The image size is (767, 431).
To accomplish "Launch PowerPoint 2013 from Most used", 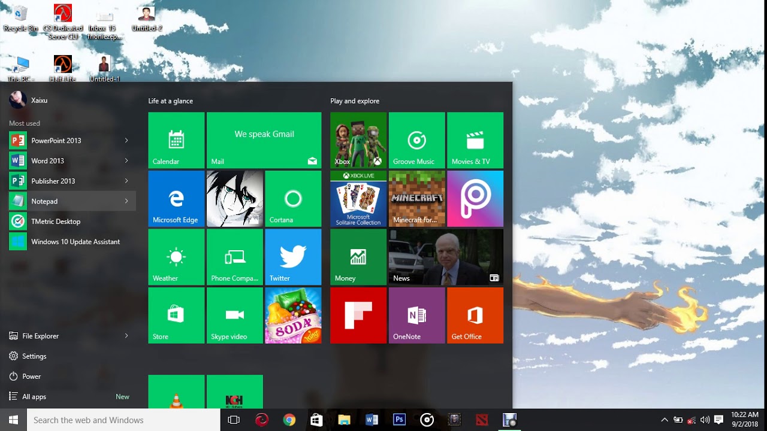I will point(73,141).
